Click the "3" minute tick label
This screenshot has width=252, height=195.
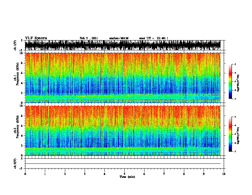85,174
